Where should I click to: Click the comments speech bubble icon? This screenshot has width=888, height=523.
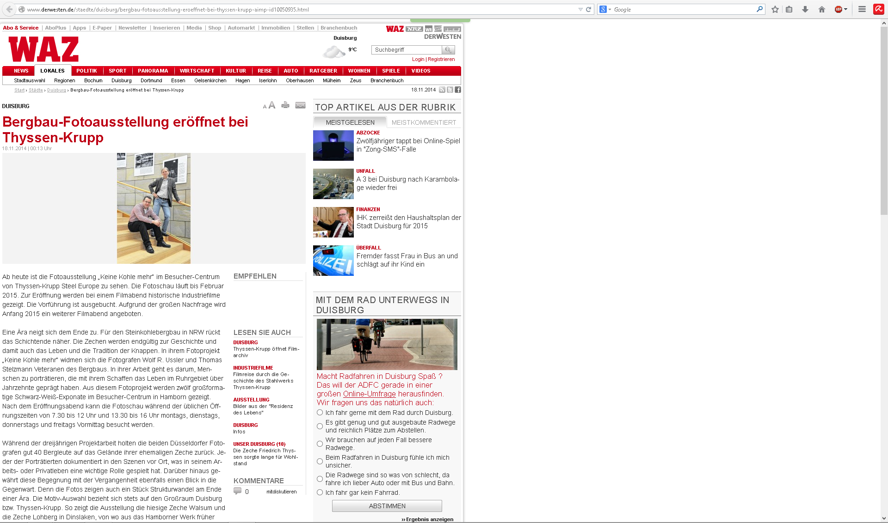pos(238,491)
